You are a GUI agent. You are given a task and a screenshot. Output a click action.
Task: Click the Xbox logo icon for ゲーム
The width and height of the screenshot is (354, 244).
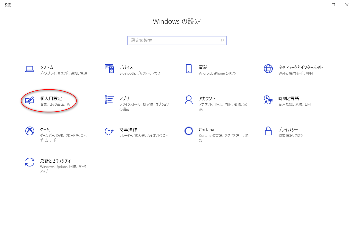tap(30, 131)
